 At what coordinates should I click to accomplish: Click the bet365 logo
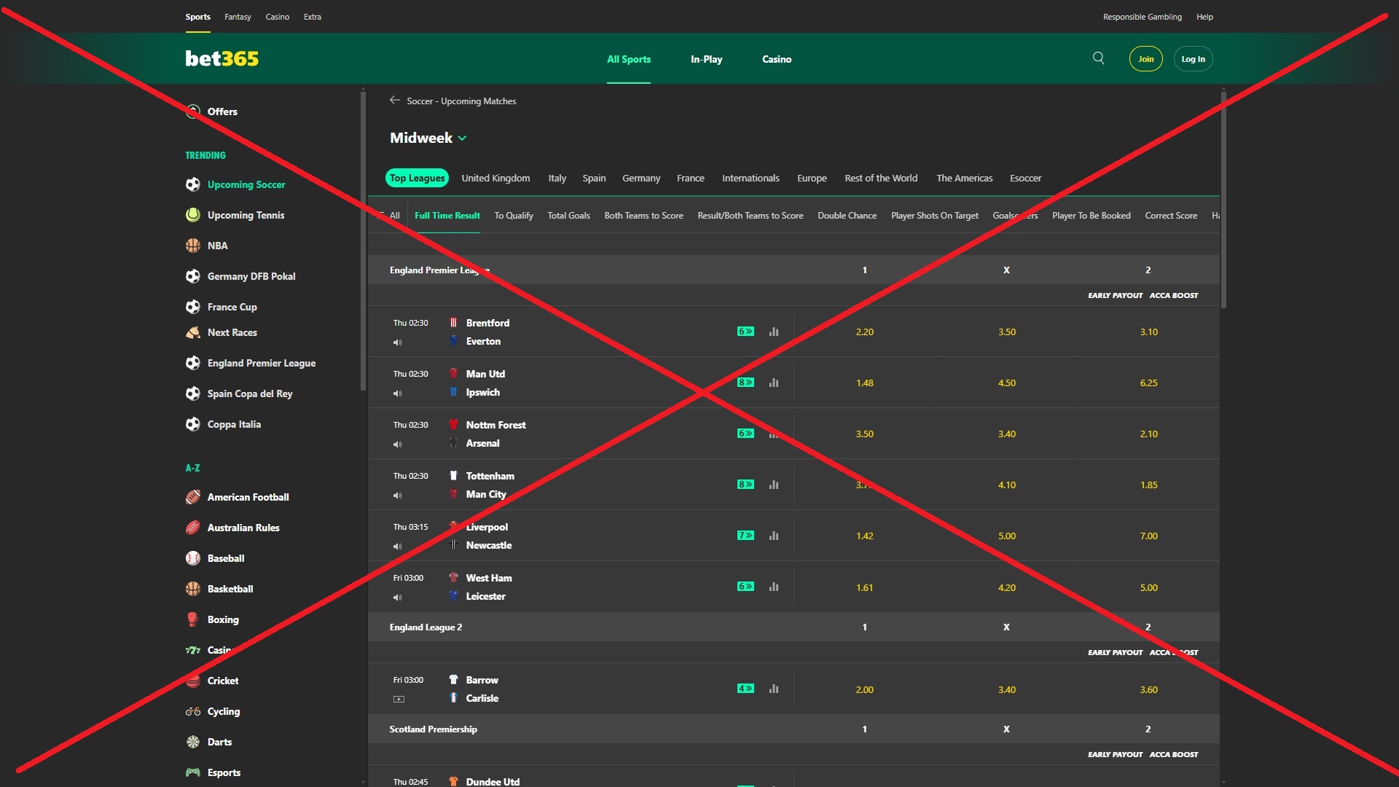[x=222, y=58]
